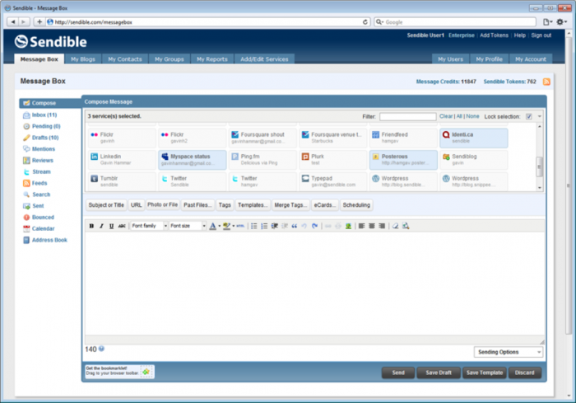
Task: Click the character count help icon
Action: [101, 349]
